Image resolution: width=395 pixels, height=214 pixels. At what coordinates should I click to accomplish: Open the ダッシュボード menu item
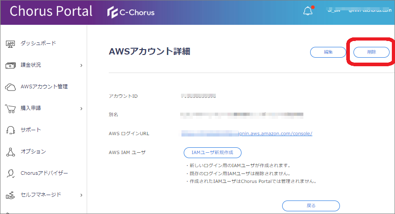pyautogui.click(x=38, y=43)
